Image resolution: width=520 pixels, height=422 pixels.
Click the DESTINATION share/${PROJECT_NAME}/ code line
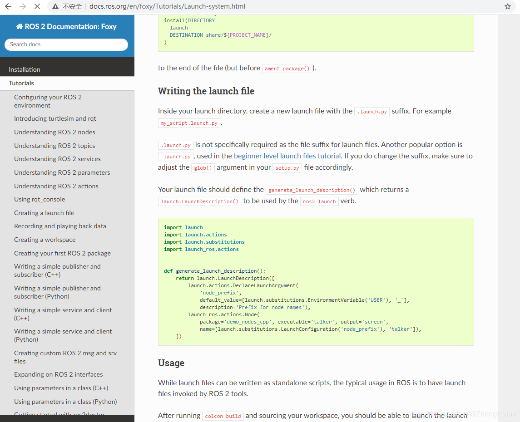221,35
